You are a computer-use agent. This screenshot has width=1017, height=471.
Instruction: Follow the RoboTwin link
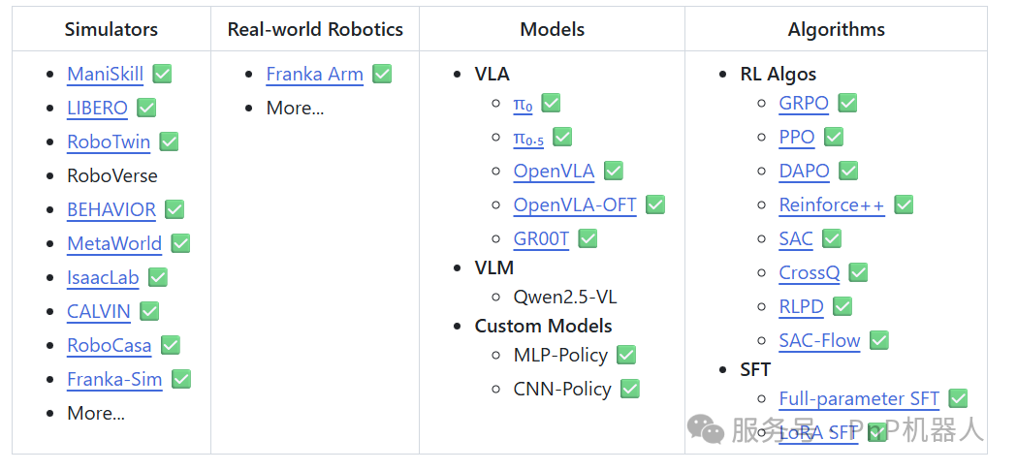(x=109, y=141)
